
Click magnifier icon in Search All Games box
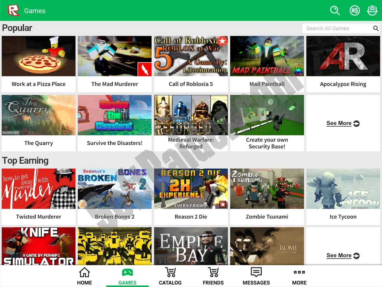376,28
